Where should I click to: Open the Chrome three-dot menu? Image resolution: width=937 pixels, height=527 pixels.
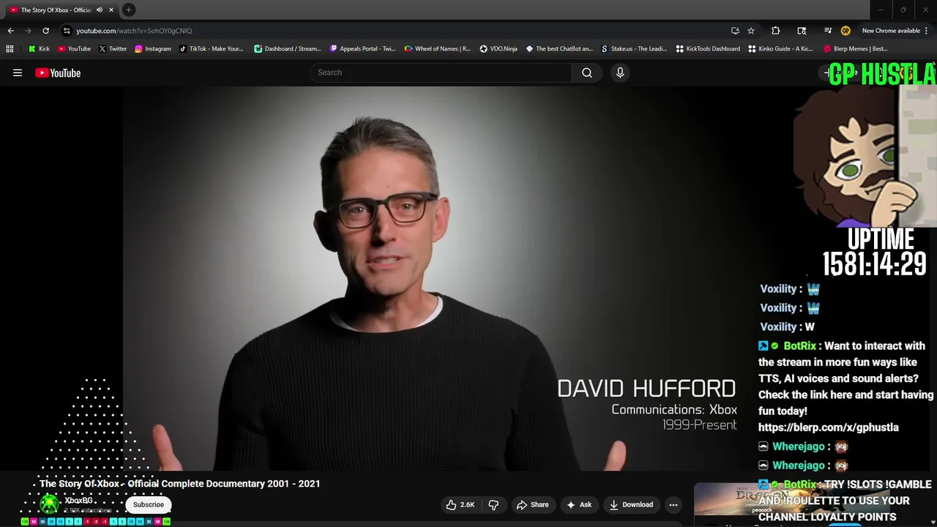[x=927, y=31]
